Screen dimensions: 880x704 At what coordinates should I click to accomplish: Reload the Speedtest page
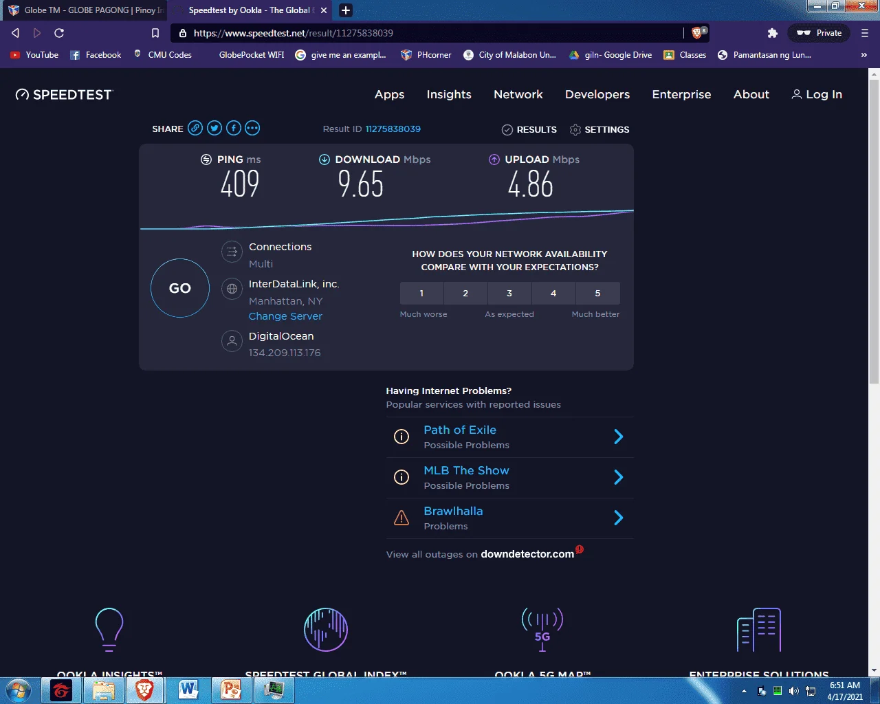(59, 33)
